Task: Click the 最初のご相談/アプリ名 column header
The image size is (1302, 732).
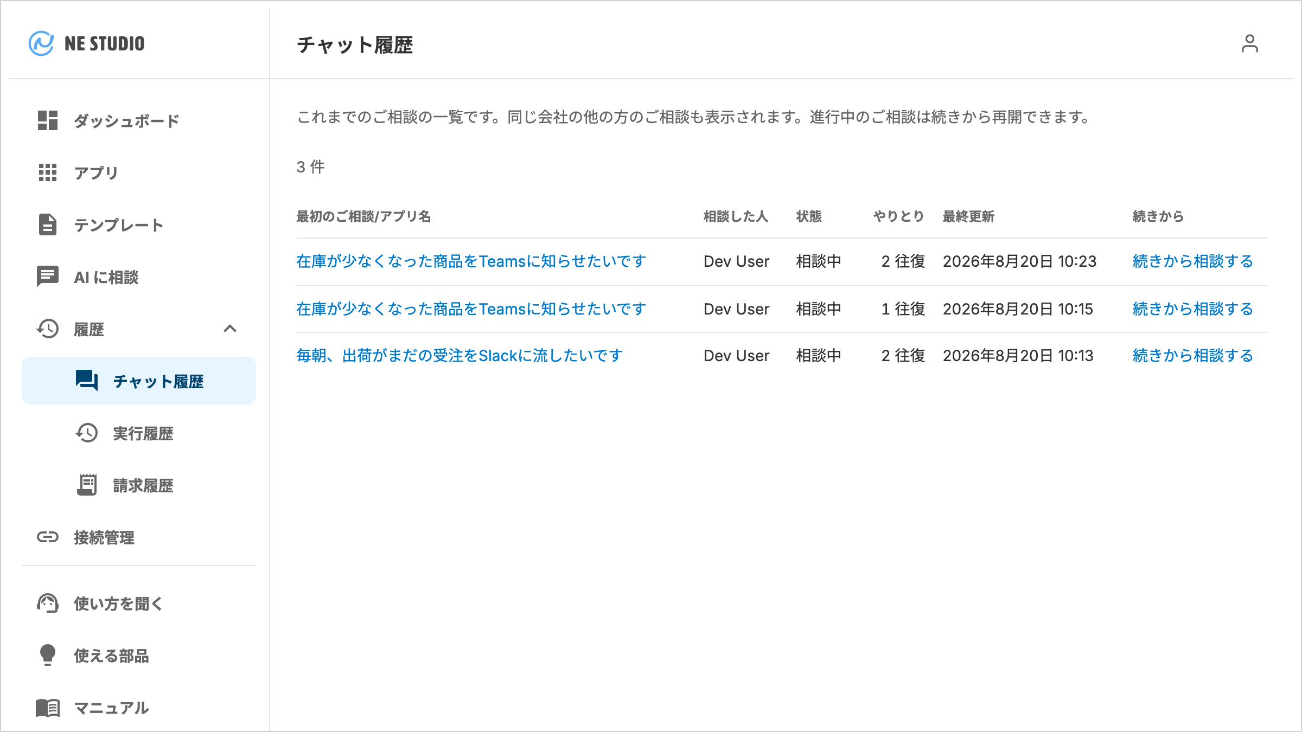Action: click(363, 216)
